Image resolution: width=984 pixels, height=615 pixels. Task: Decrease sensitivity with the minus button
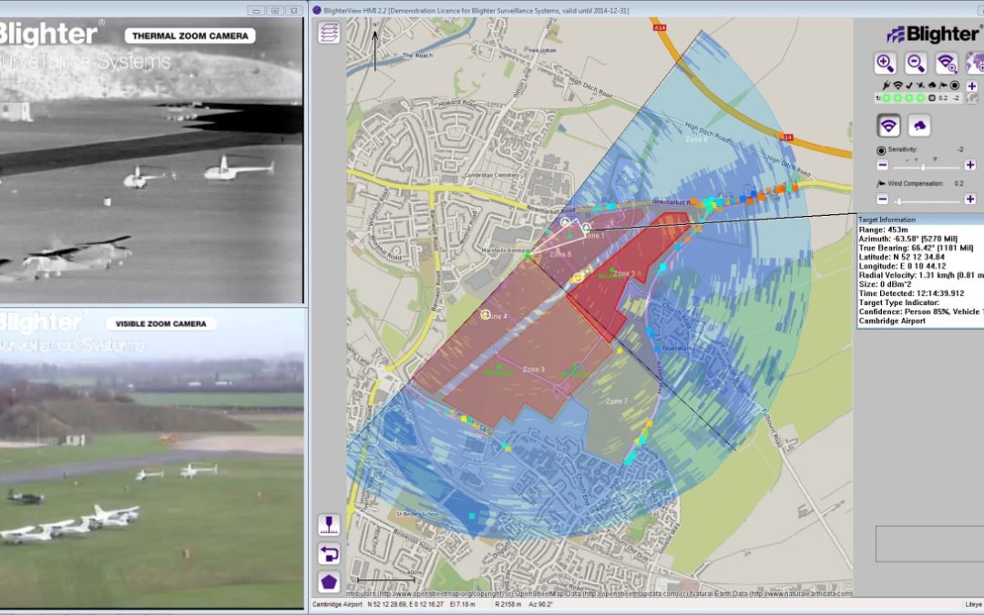click(882, 165)
